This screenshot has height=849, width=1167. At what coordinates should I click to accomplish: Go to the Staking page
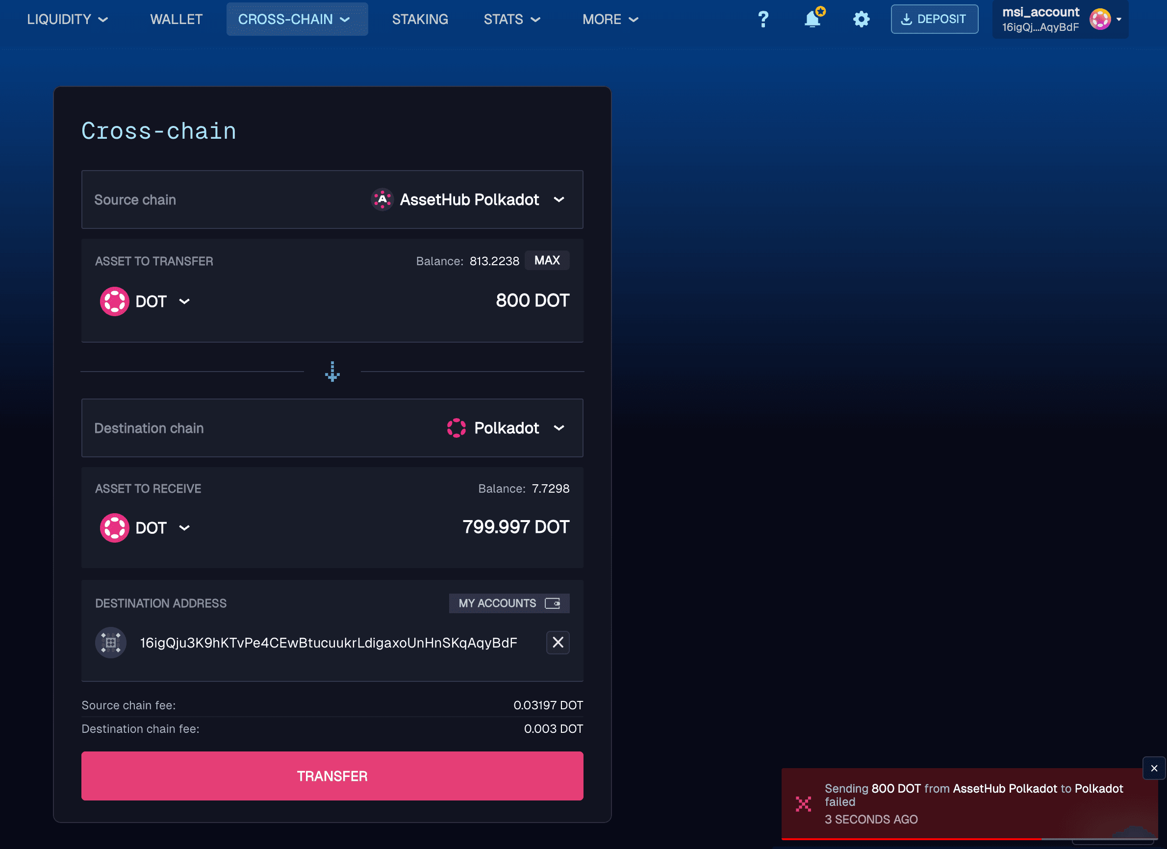420,20
